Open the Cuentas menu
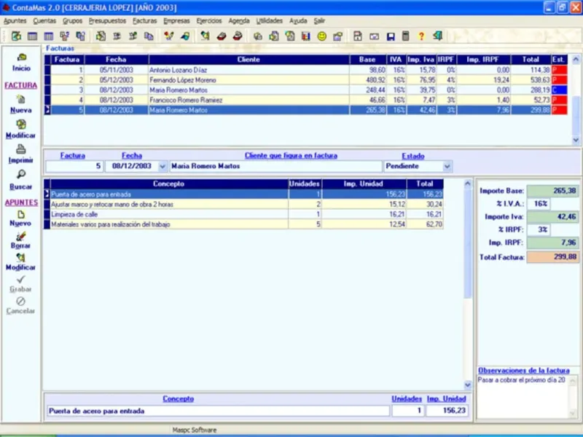Screen dimensions: 583x437 click(x=44, y=21)
